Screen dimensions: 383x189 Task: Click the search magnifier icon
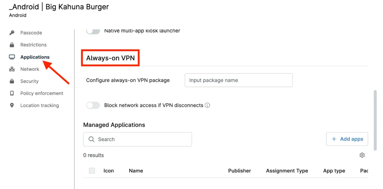coord(92,139)
